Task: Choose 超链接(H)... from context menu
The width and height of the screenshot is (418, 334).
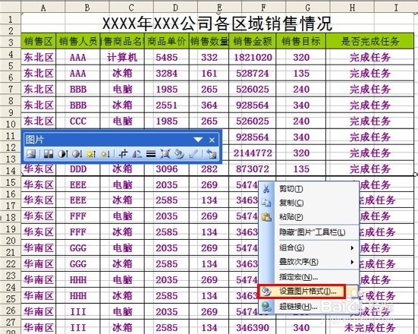Action: [309, 307]
